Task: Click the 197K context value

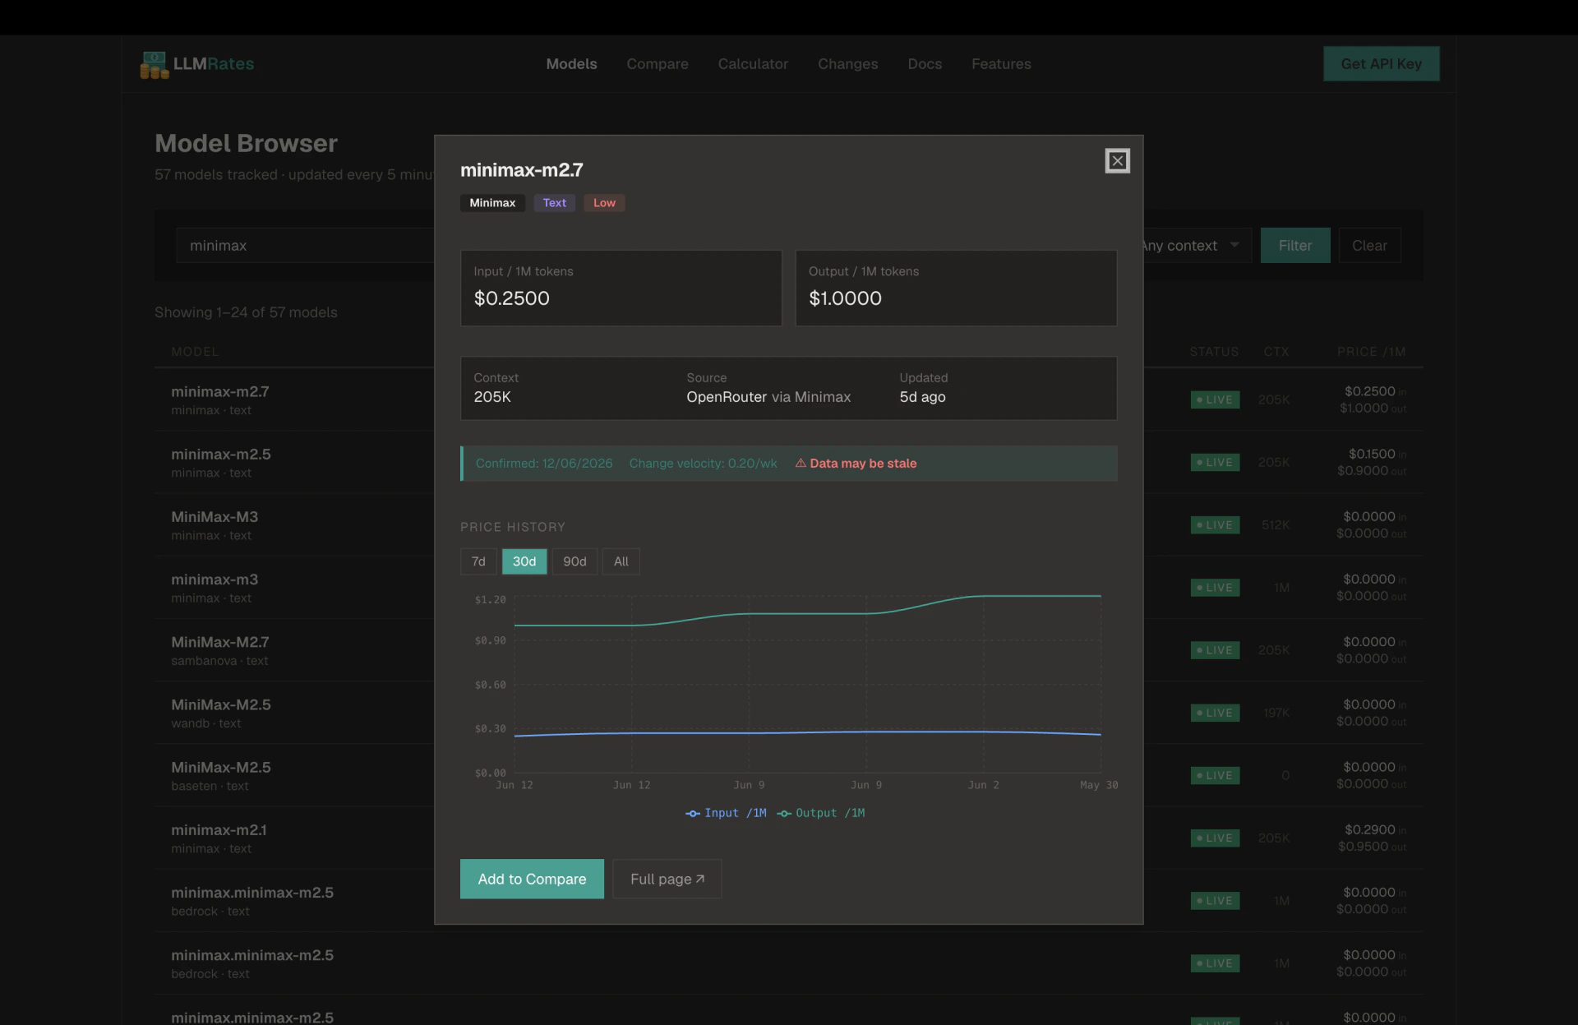Action: coord(1276,713)
